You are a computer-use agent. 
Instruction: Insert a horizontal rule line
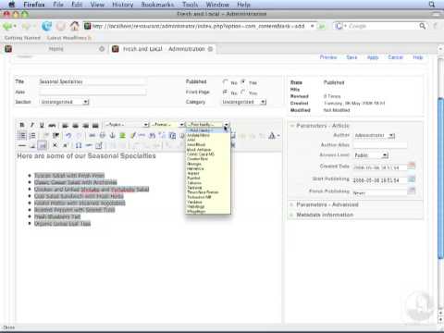22,145
